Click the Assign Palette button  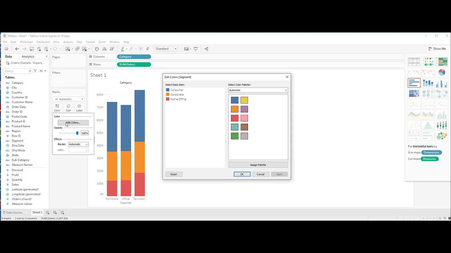(258, 165)
